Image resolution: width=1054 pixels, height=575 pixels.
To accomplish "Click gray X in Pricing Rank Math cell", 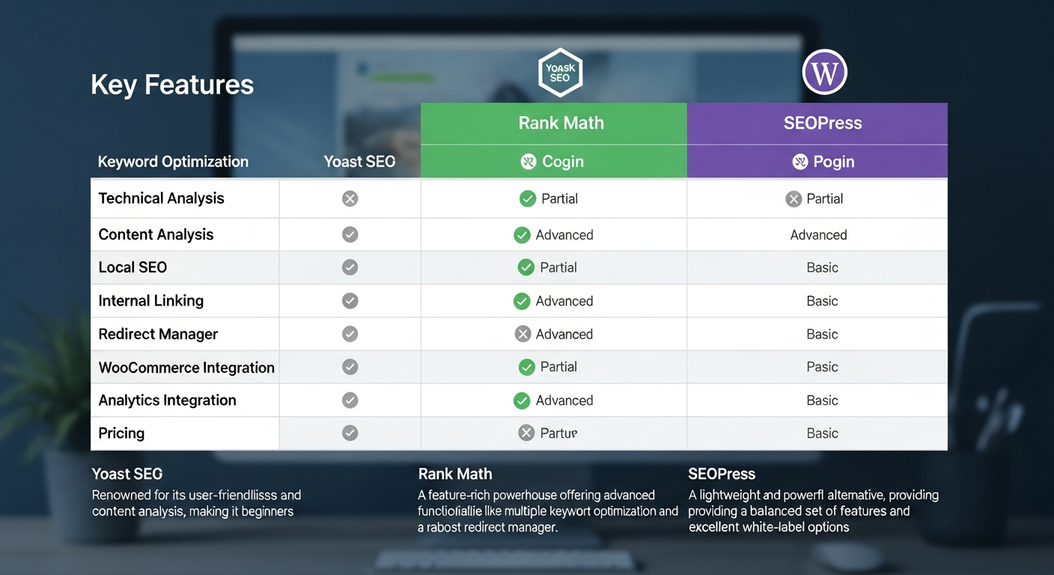I will [x=526, y=433].
